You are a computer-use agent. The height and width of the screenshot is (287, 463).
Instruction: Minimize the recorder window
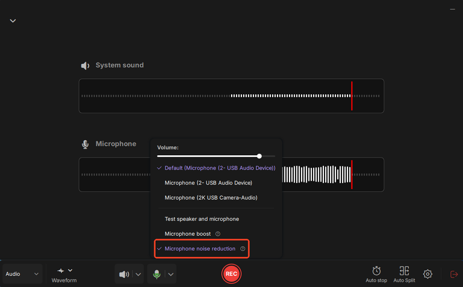click(x=452, y=9)
